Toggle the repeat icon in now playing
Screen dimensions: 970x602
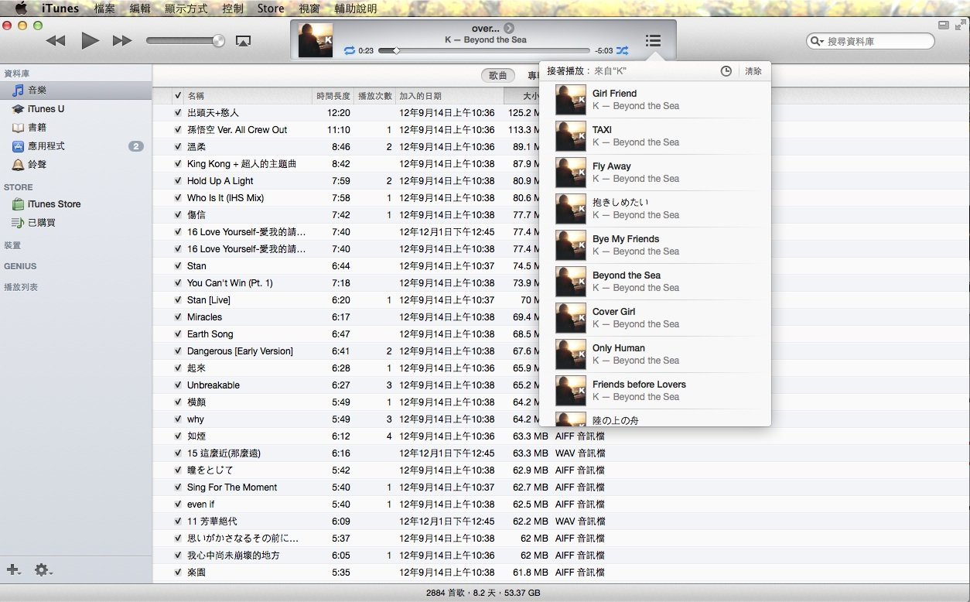tap(349, 51)
